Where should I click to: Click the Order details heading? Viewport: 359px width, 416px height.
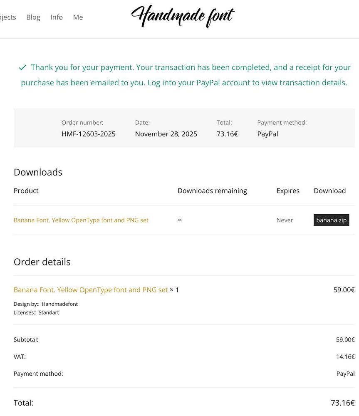tap(42, 262)
